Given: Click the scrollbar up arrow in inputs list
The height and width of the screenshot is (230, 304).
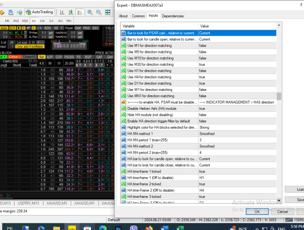Looking at the screenshot, I should click(x=279, y=25).
